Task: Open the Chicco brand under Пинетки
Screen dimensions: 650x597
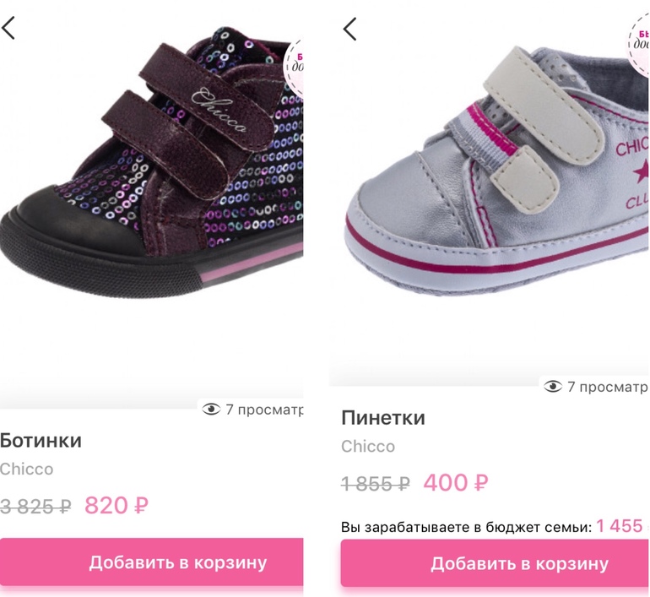Action: [368, 446]
